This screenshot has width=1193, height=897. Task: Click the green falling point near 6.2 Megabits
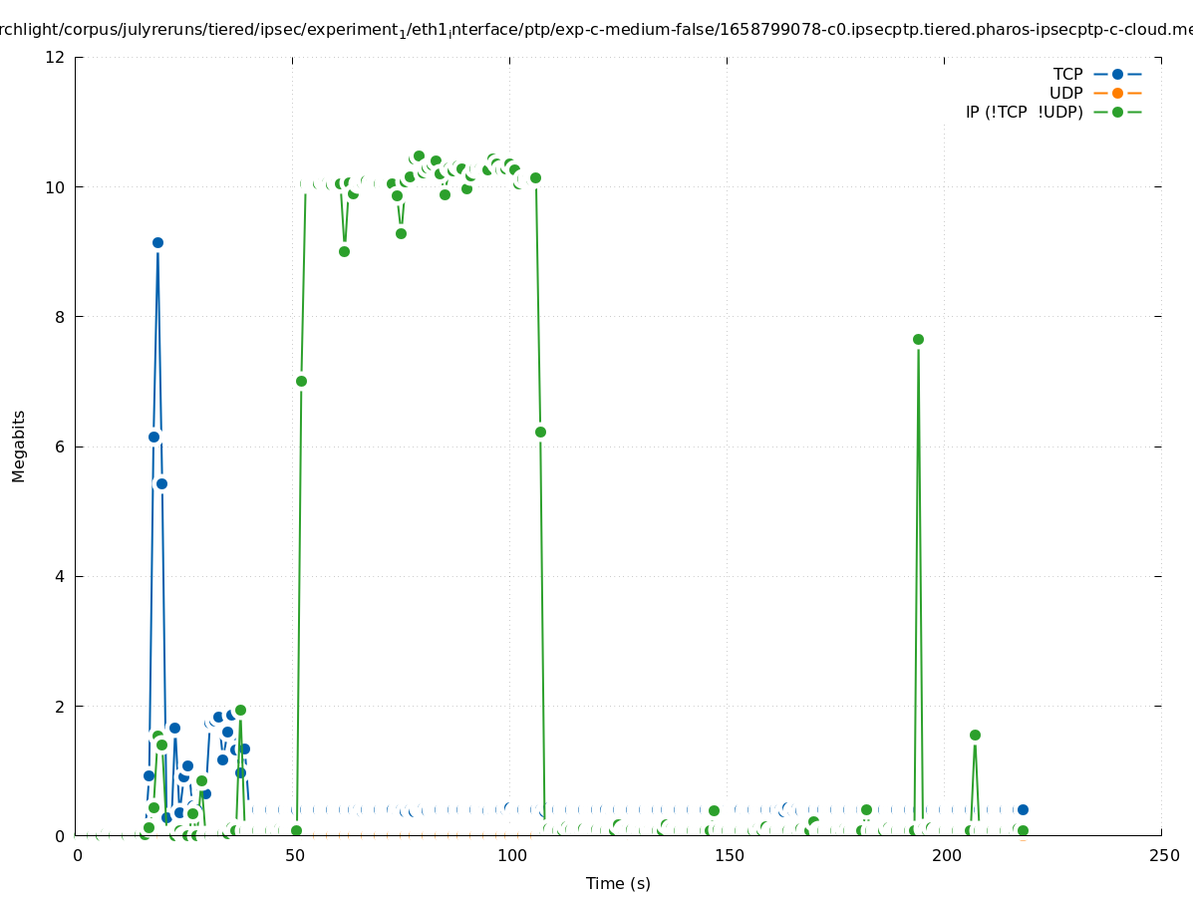point(540,432)
